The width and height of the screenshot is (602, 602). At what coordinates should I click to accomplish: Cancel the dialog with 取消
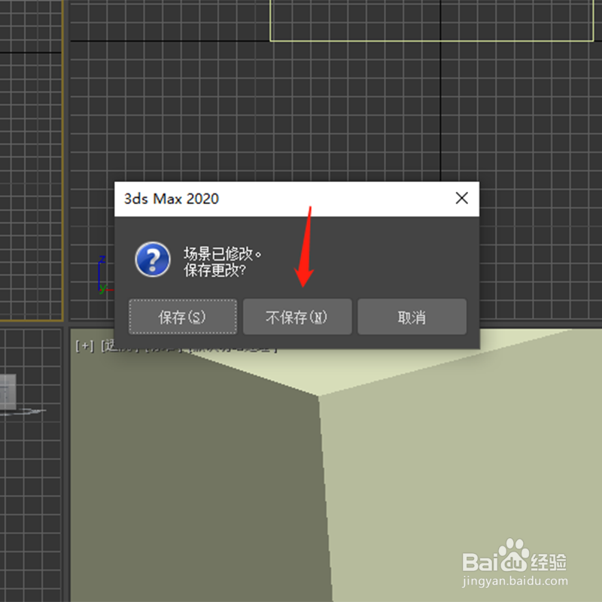tap(412, 317)
